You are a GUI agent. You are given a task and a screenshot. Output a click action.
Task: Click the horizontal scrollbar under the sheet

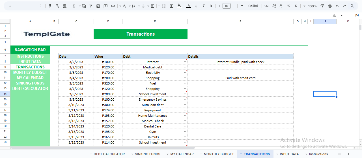[x=103, y=148]
